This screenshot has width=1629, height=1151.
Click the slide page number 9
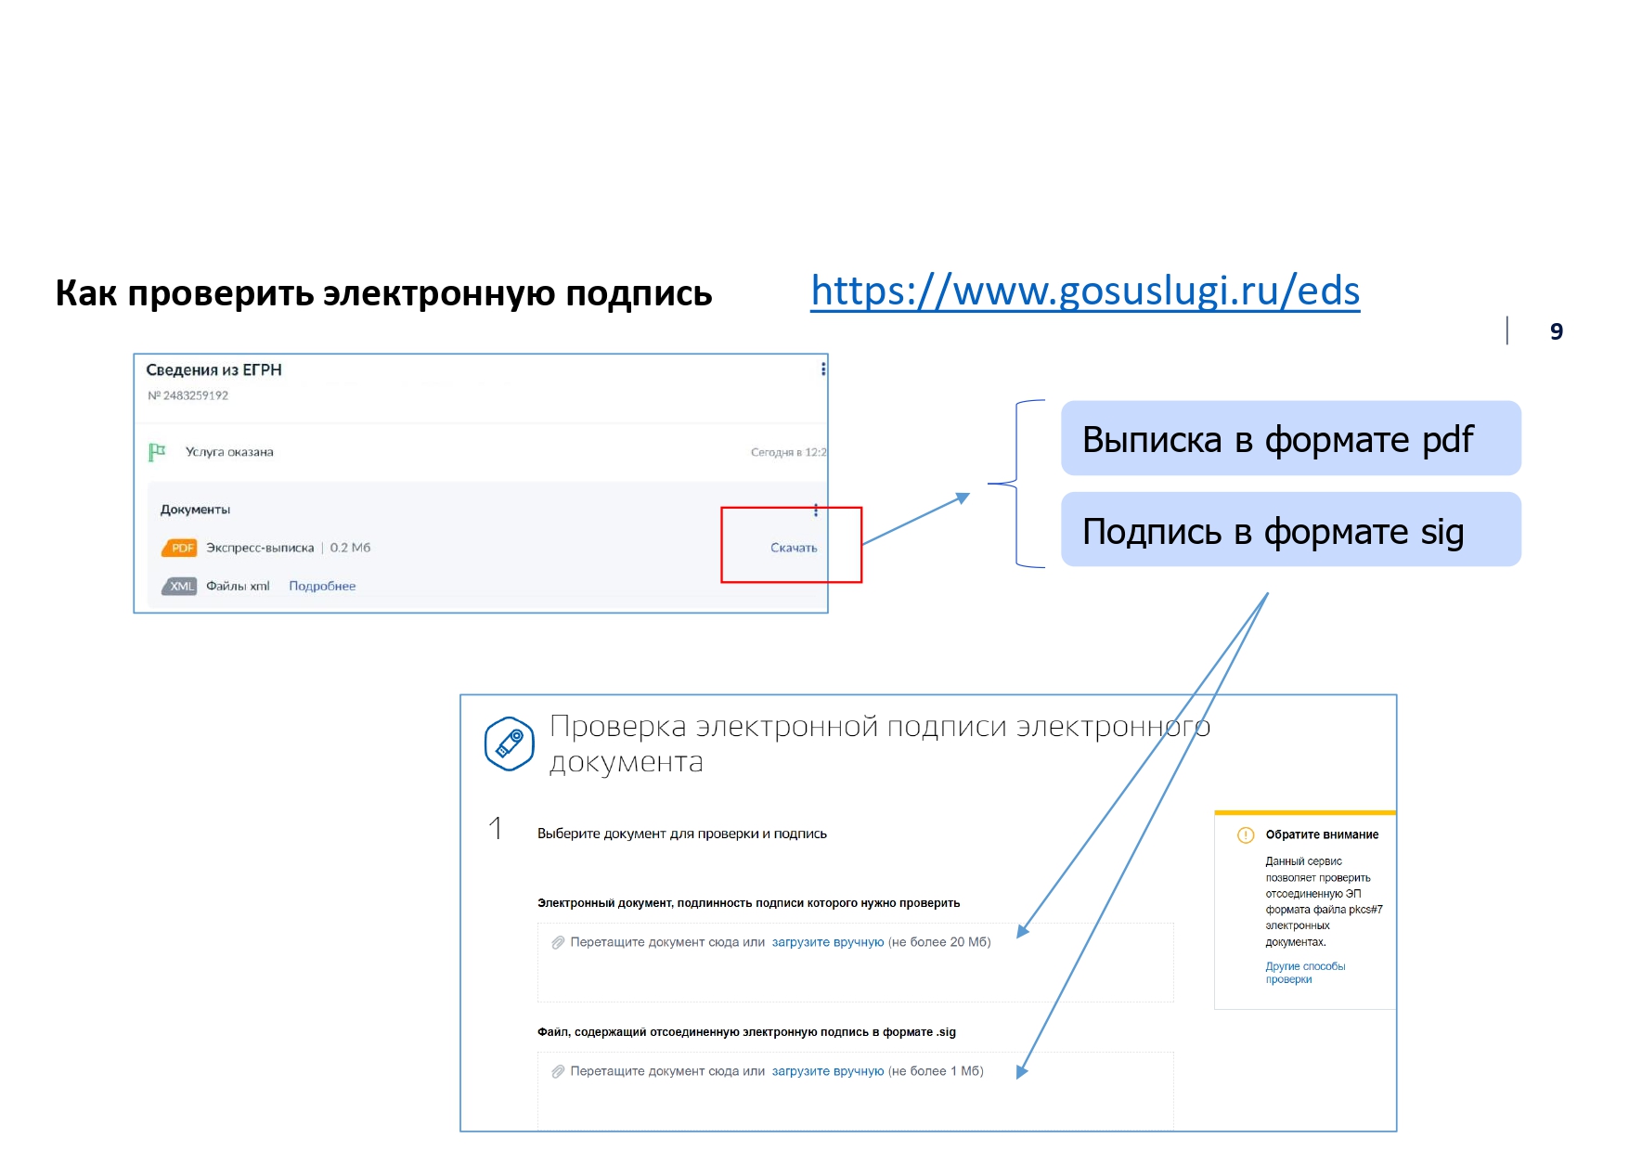[x=1557, y=331]
